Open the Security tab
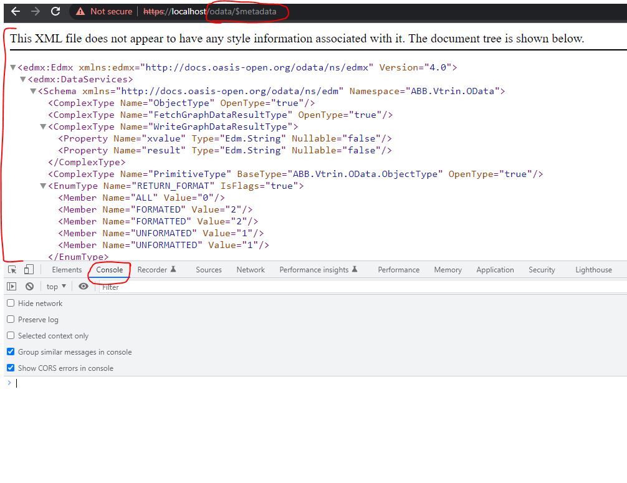Viewport: 627px width, 483px height. tap(542, 270)
